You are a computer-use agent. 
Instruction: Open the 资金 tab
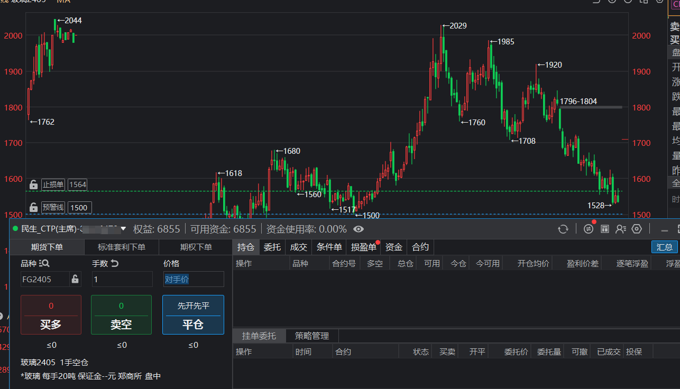coord(394,247)
